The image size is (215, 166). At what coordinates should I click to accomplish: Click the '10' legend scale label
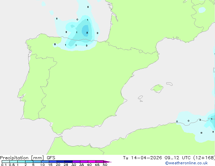[42, 165]
